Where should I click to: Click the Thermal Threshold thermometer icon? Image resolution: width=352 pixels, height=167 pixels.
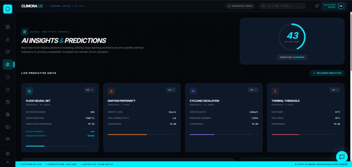point(275,91)
